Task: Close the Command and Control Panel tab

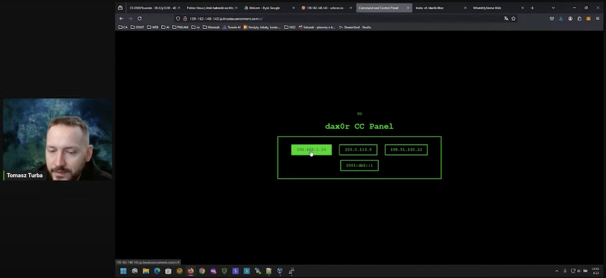Action: point(408,8)
